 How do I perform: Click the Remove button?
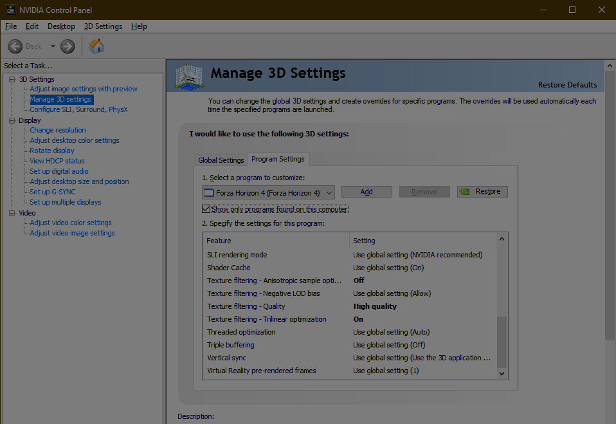tap(424, 192)
